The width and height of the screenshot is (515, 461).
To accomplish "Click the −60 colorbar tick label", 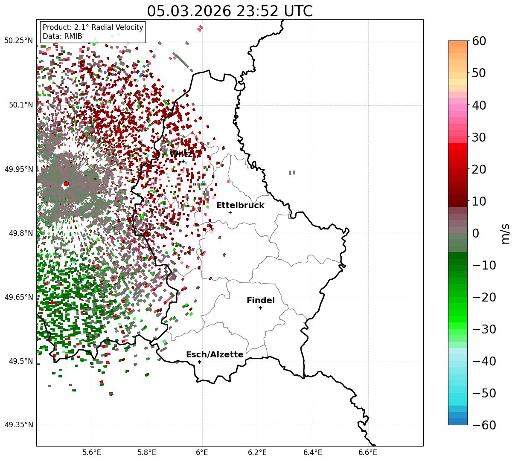I will click(484, 425).
